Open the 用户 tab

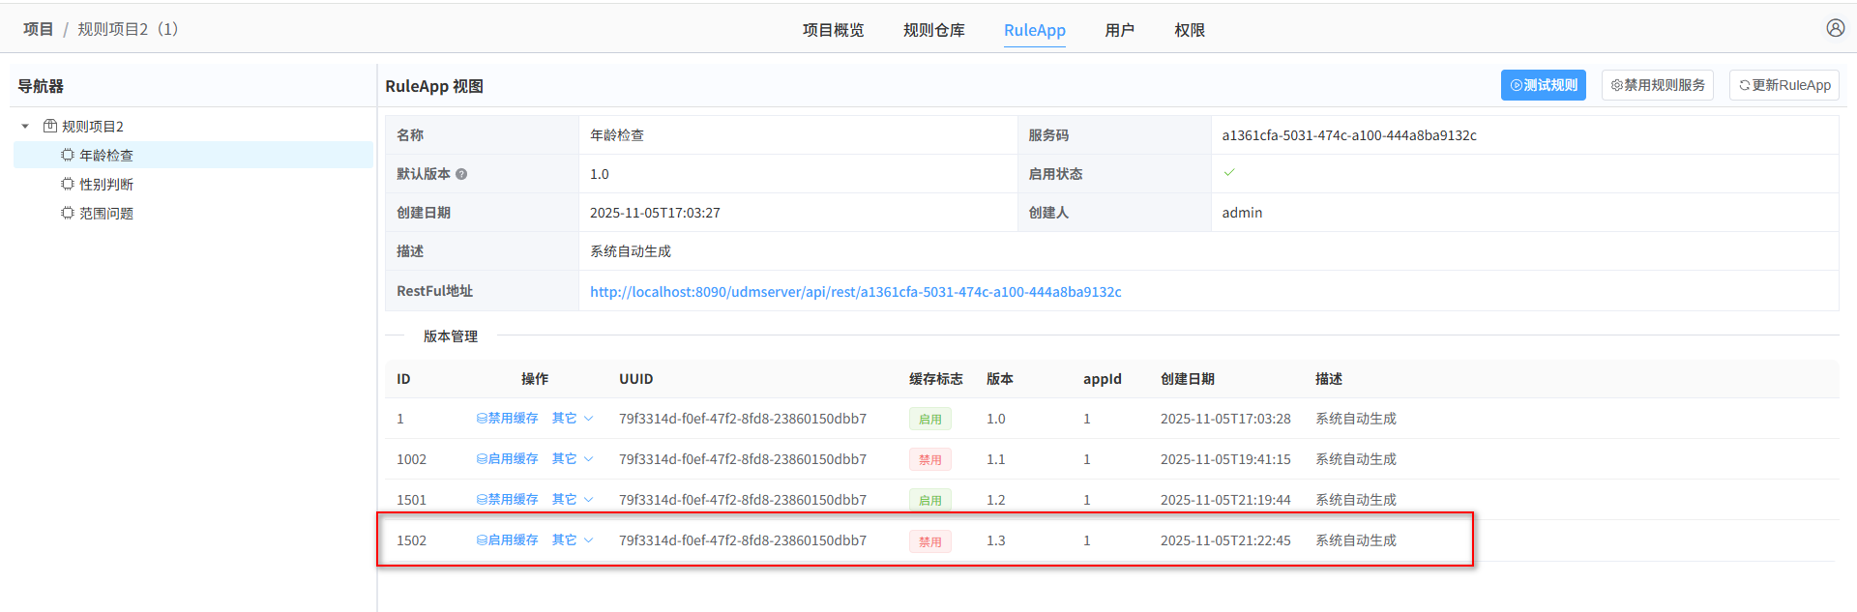(1119, 30)
